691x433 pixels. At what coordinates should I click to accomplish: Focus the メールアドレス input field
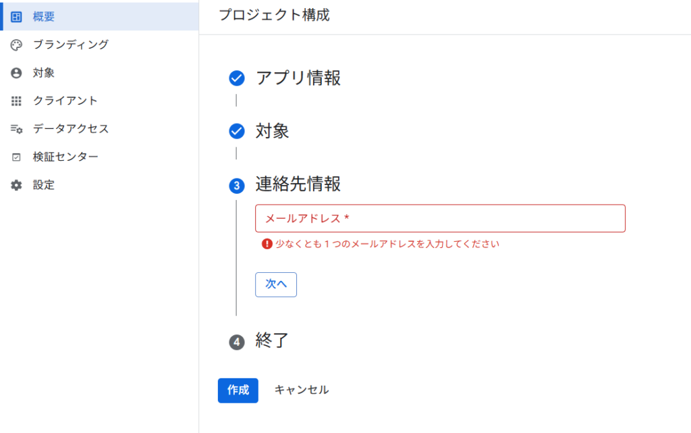[440, 219]
